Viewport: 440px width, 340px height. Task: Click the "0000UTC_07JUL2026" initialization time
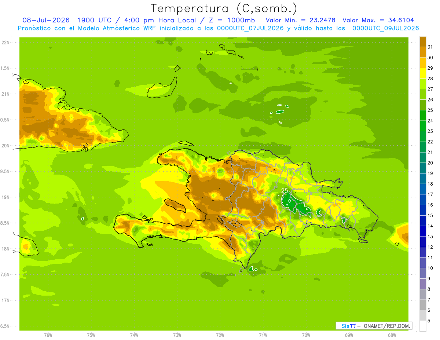(x=250, y=28)
